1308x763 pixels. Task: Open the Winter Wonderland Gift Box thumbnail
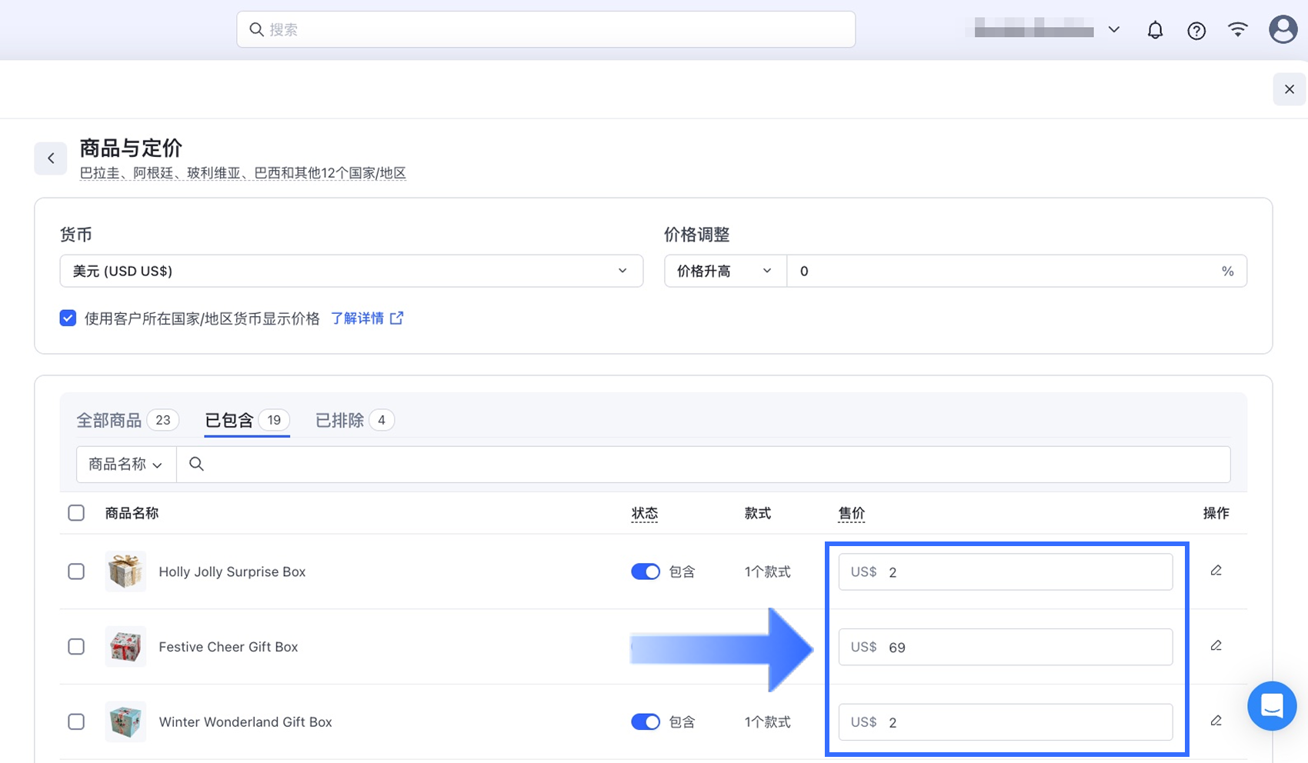coord(125,721)
